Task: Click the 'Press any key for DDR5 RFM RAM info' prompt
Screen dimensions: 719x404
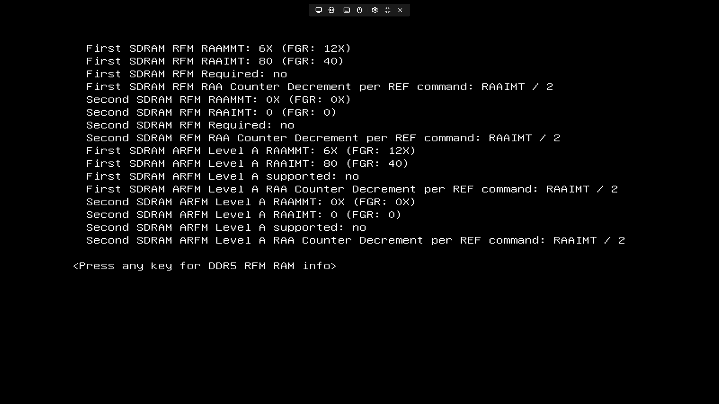Action: (205, 266)
